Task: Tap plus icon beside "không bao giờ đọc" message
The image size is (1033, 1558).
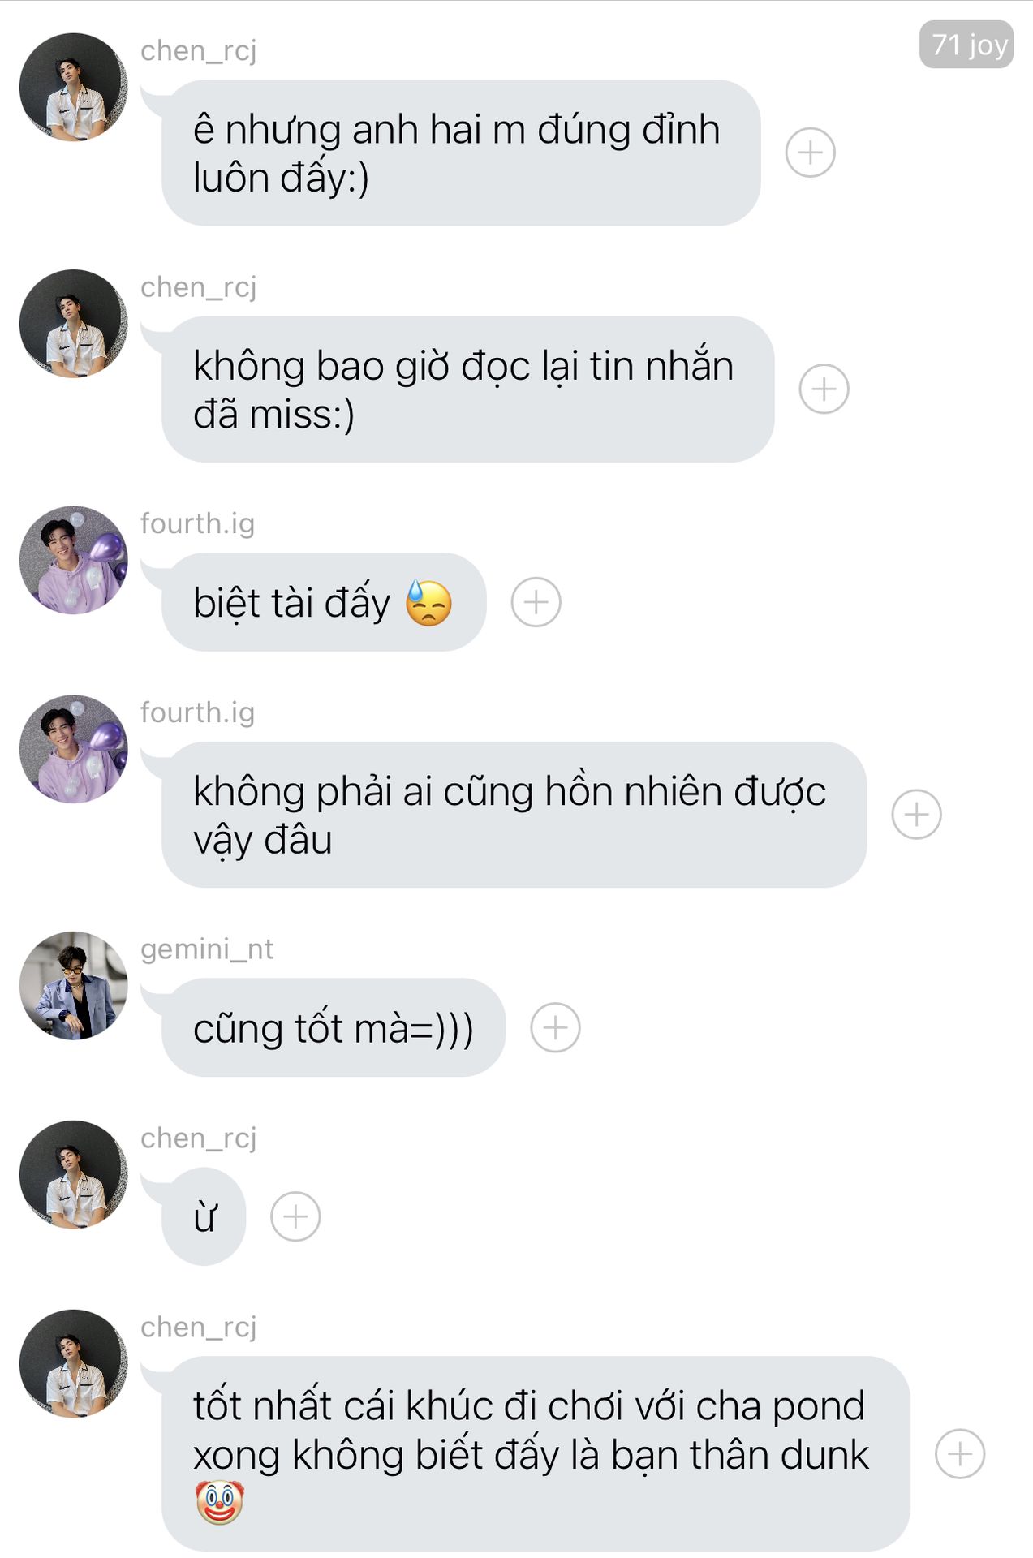Action: coord(824,389)
